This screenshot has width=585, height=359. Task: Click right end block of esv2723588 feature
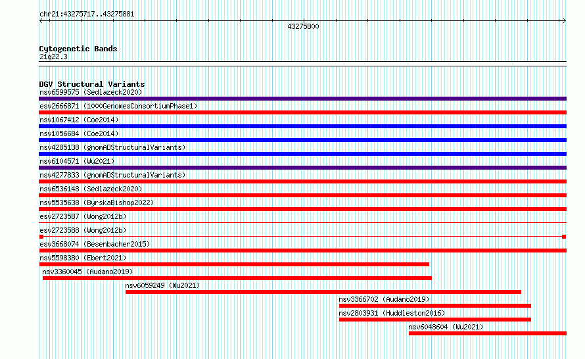564,237
